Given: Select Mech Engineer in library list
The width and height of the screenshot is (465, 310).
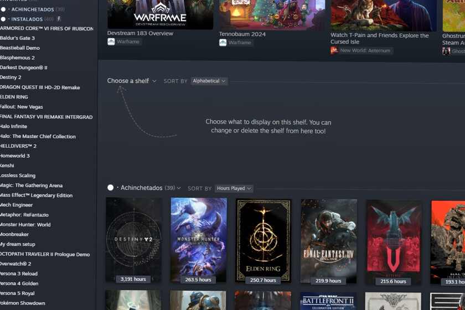Looking at the screenshot, I should coord(16,205).
